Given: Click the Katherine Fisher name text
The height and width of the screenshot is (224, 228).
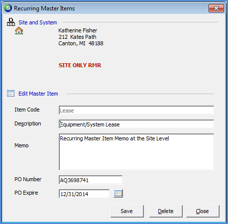Looking at the screenshot, I should (x=78, y=30).
